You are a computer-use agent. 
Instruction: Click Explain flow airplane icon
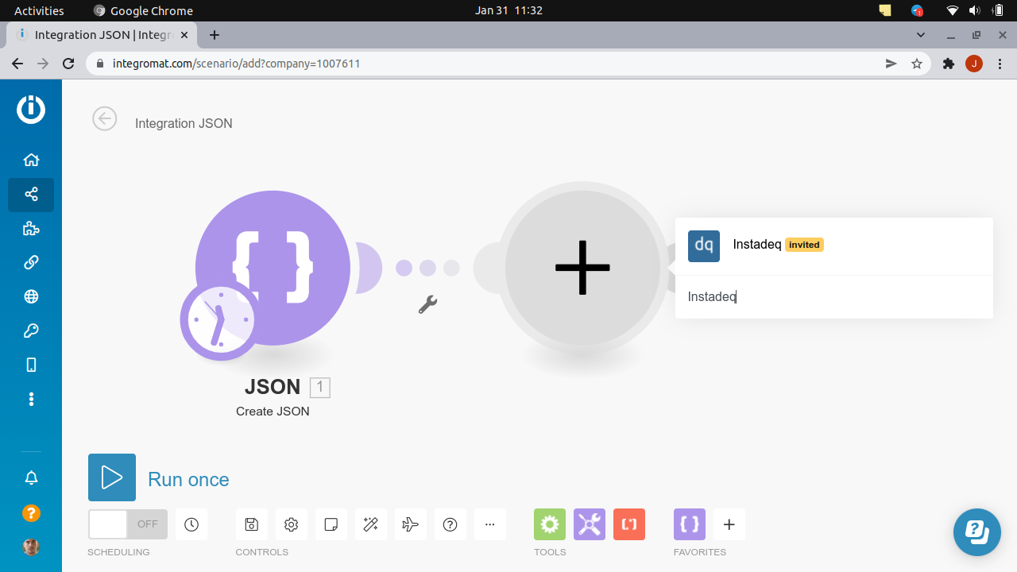(x=411, y=524)
